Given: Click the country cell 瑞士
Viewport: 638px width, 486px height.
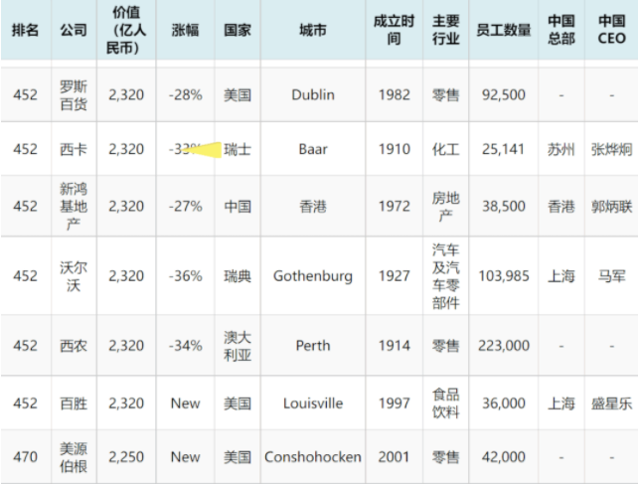Looking at the screenshot, I should tap(238, 149).
